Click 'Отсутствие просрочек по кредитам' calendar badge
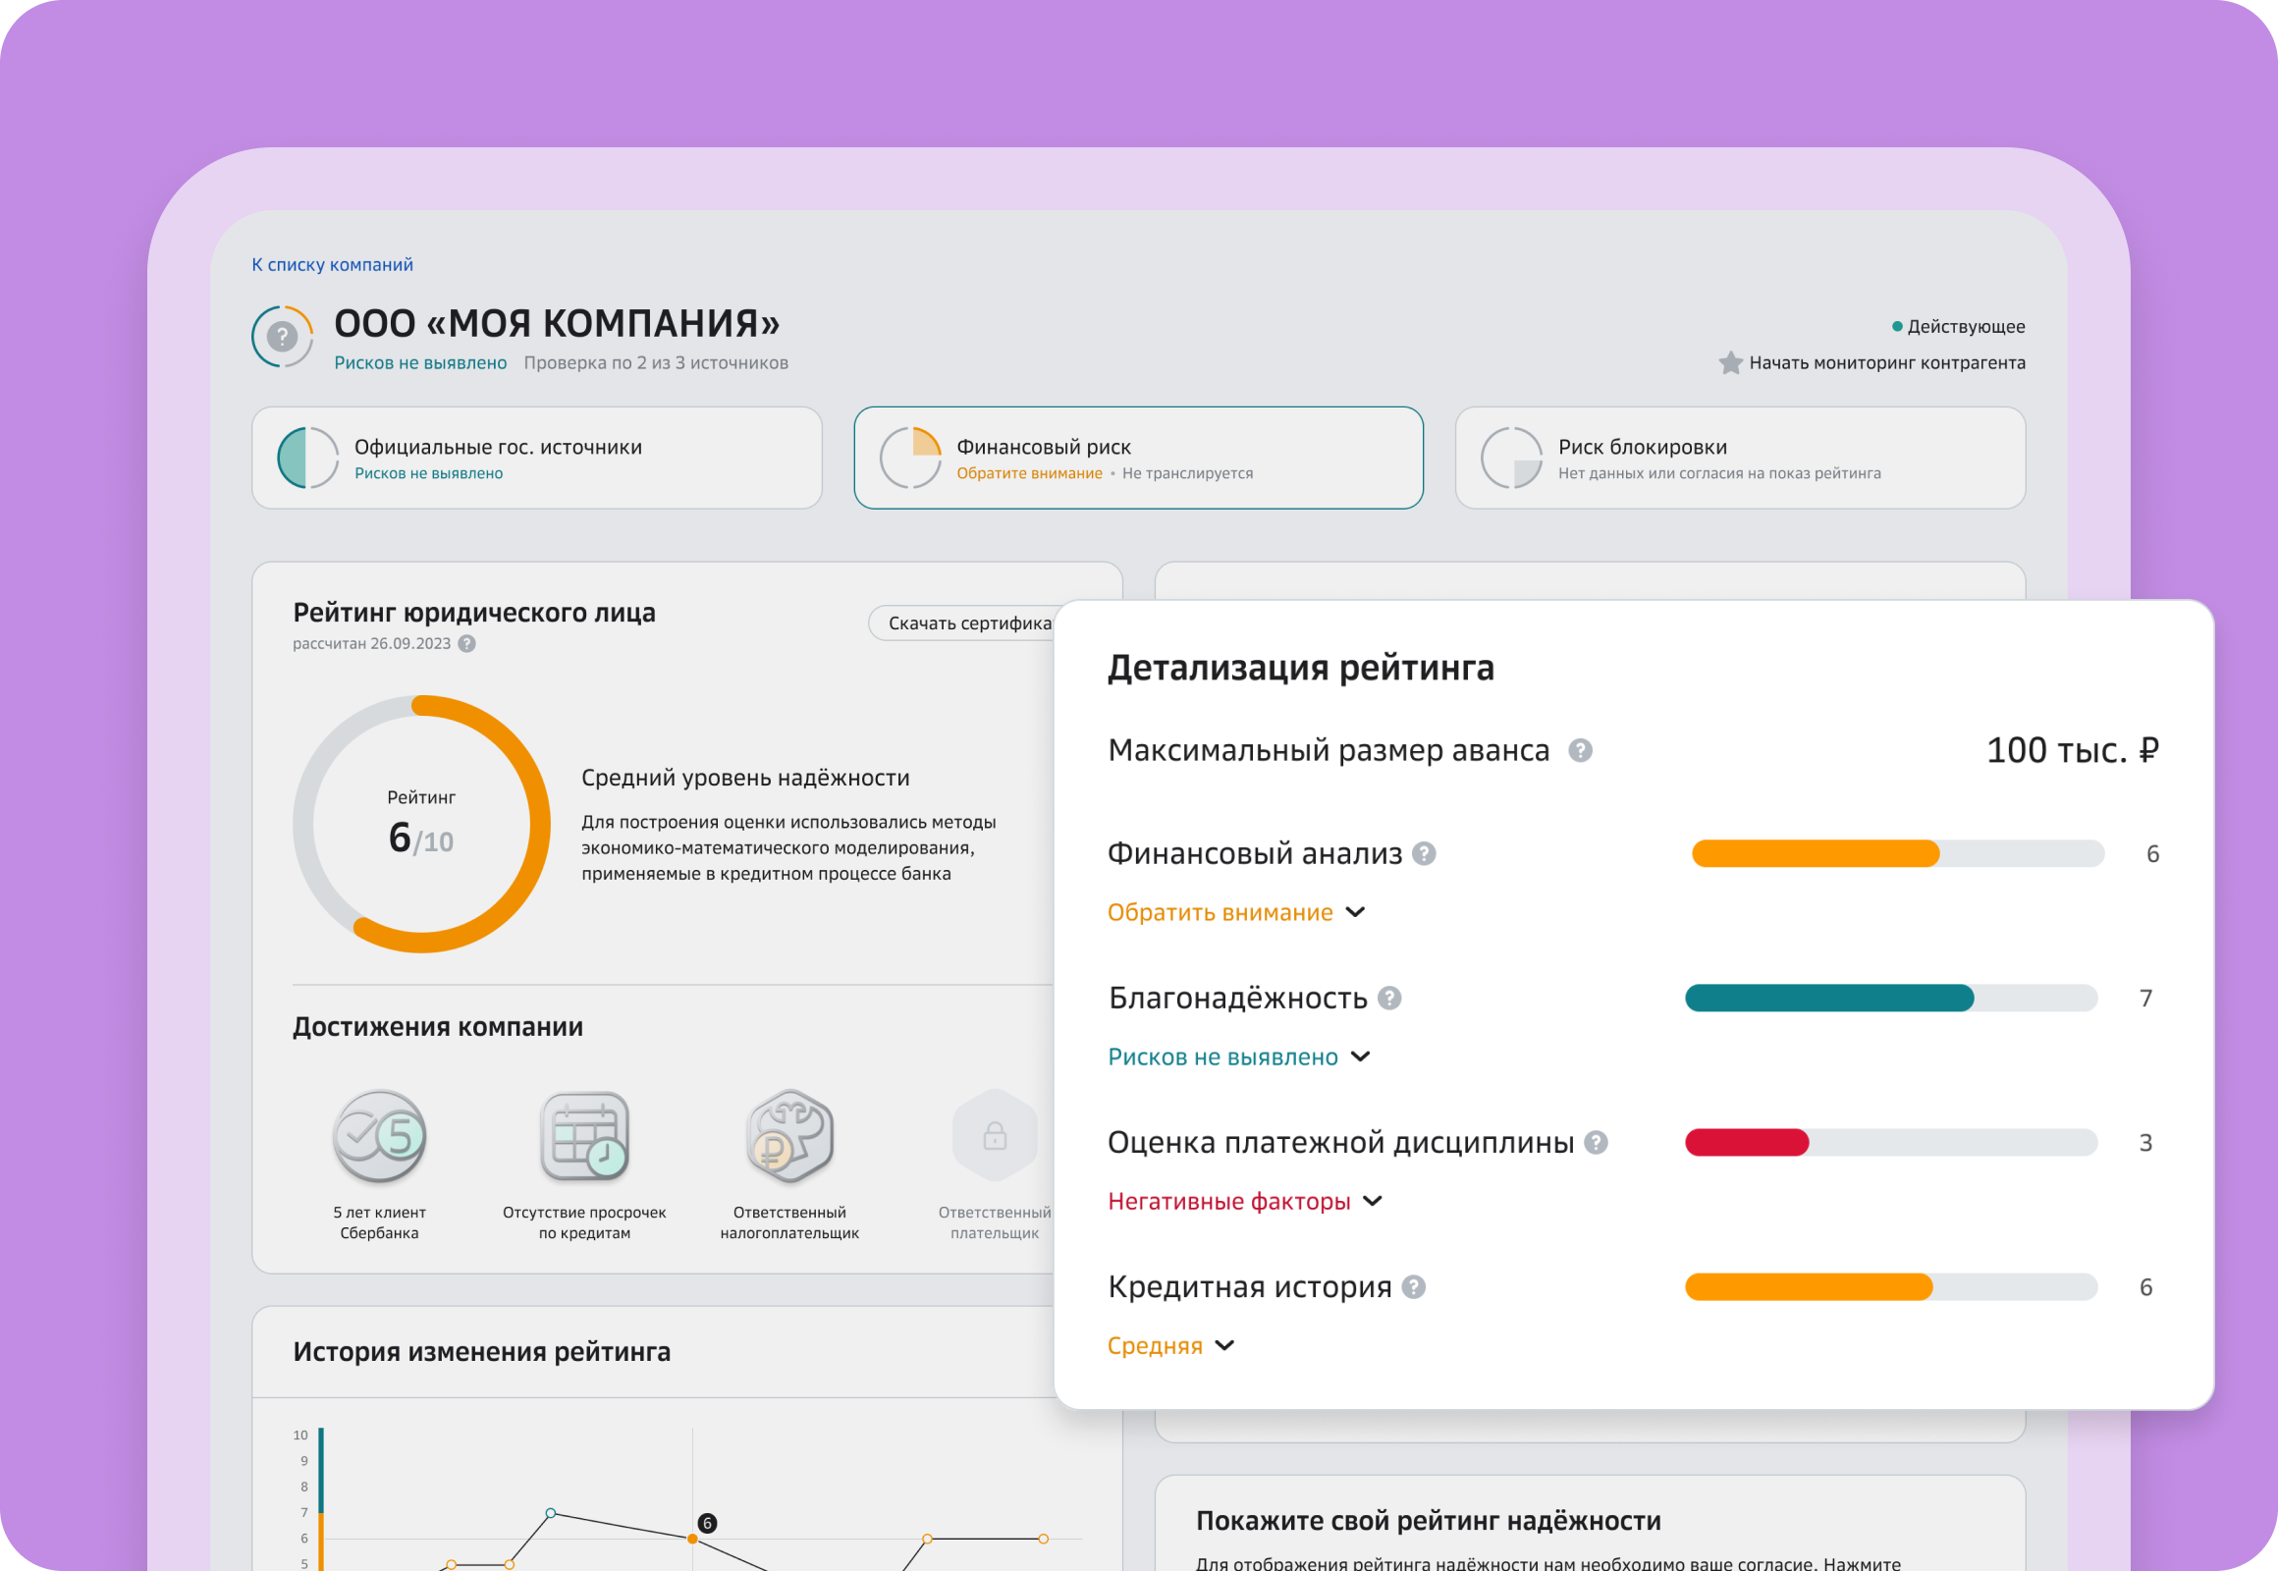2278x1571 pixels. point(585,1137)
